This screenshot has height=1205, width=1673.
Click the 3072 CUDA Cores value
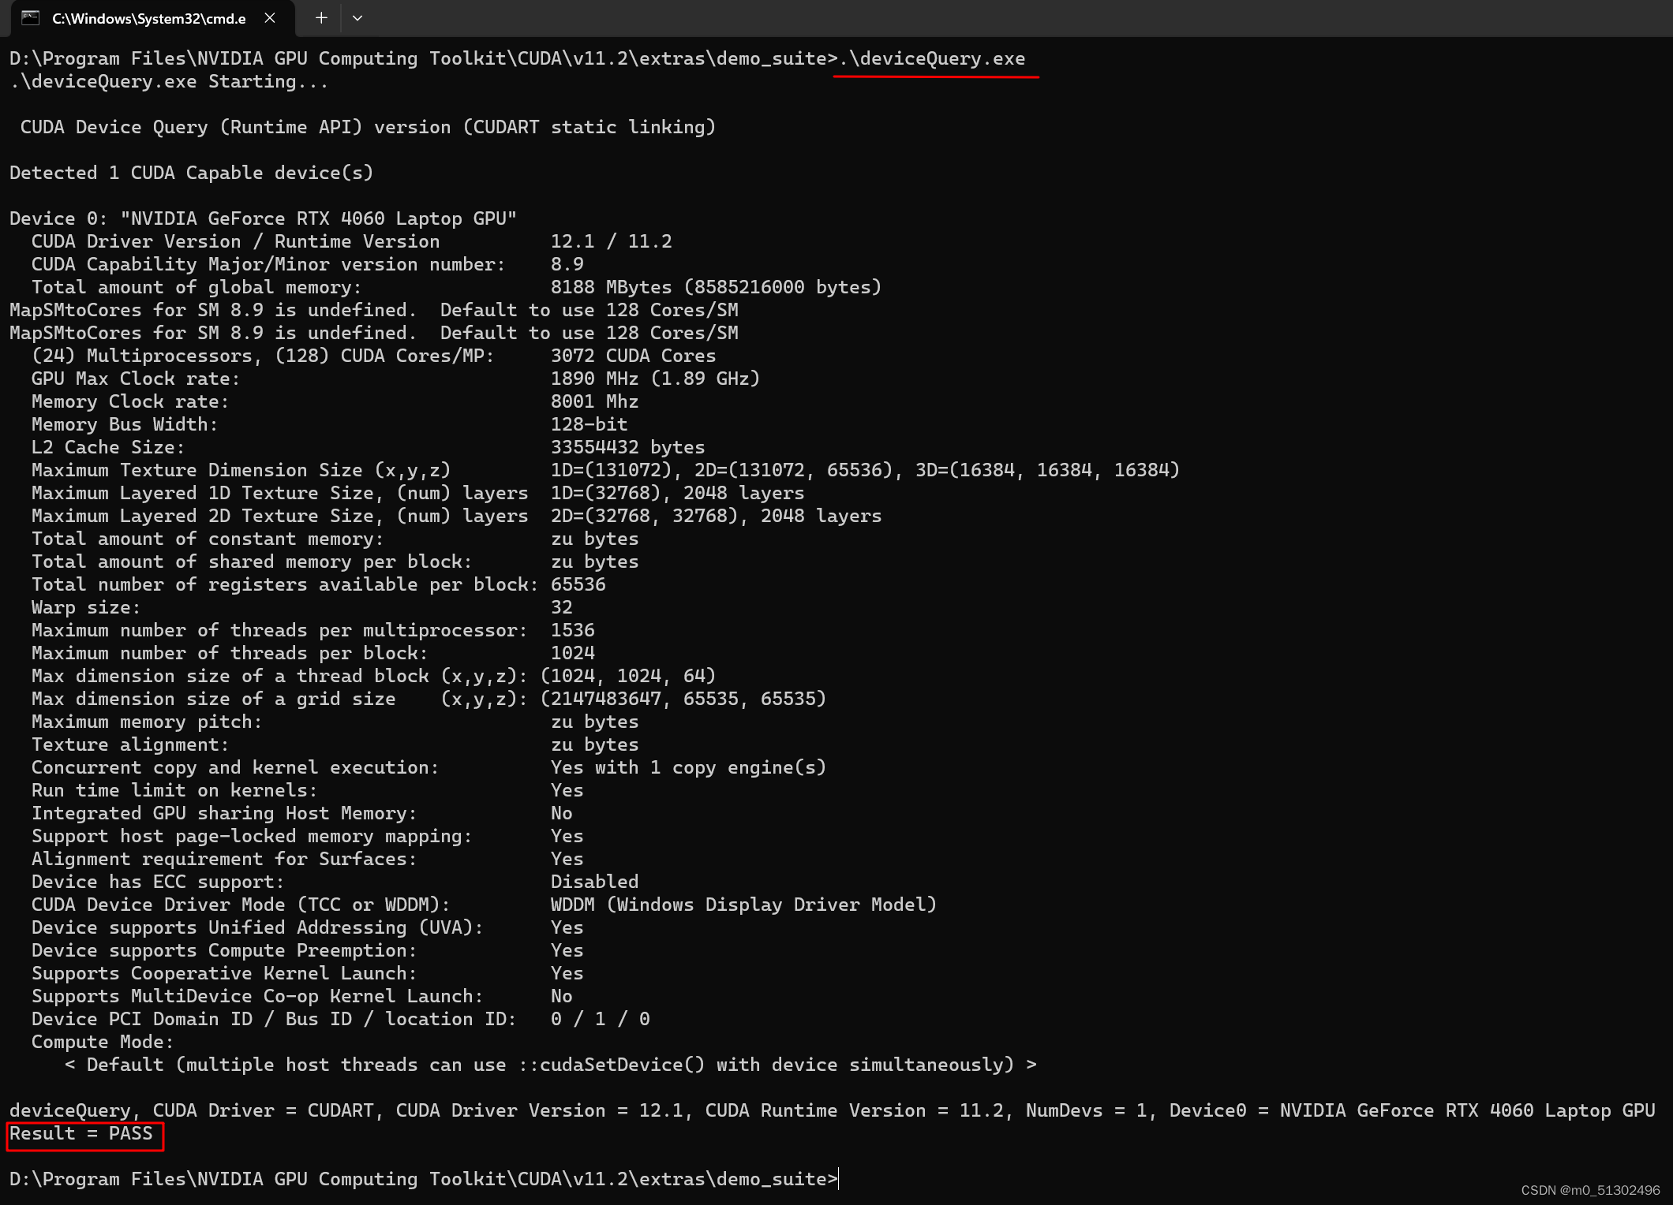633,356
